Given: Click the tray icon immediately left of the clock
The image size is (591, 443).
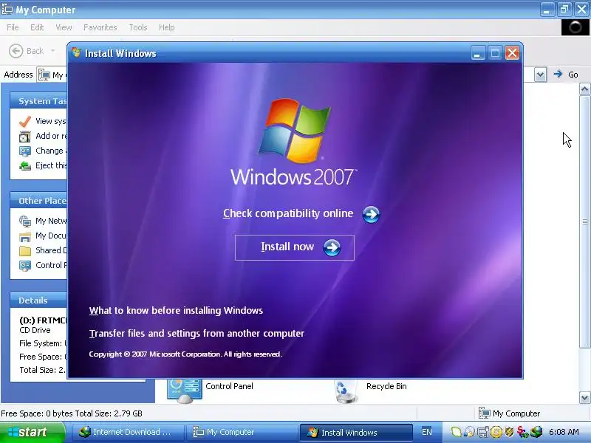Looking at the screenshot, I should pos(536,432).
